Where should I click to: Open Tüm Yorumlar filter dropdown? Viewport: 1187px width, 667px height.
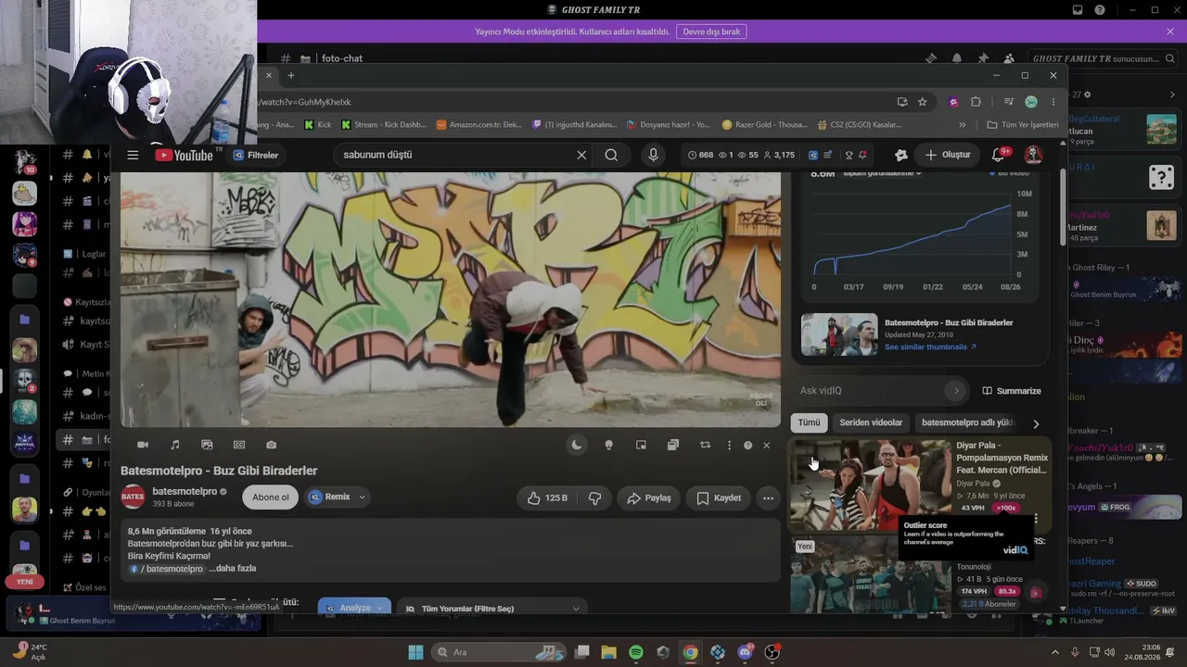point(493,608)
